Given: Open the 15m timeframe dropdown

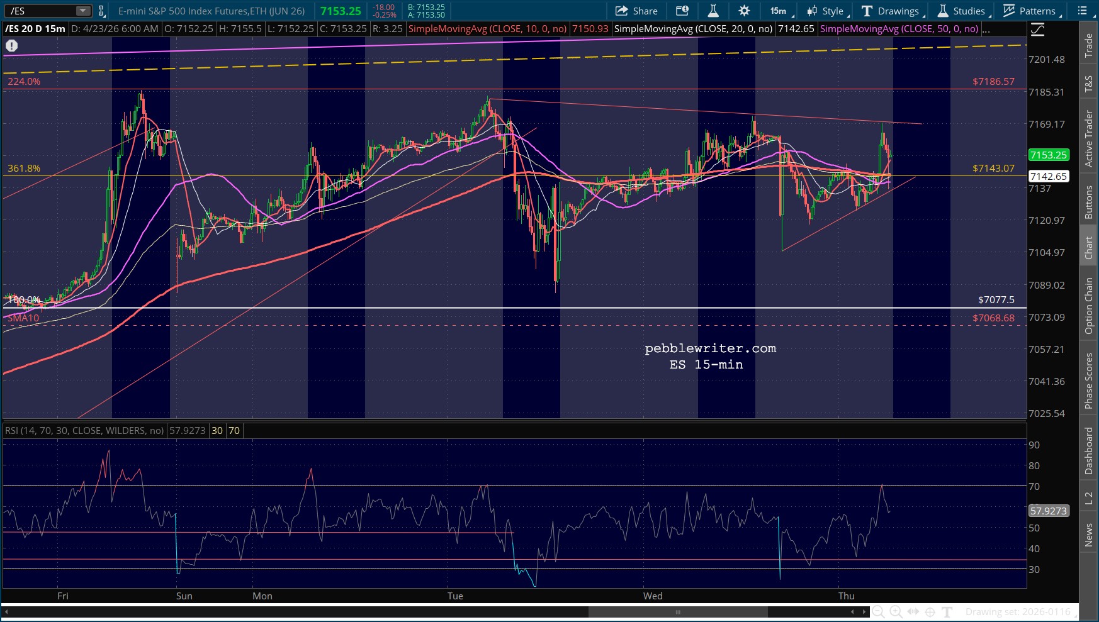Looking at the screenshot, I should tap(779, 11).
